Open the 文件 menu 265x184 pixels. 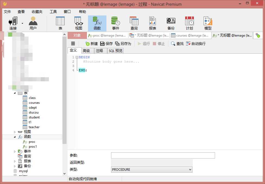7,12
